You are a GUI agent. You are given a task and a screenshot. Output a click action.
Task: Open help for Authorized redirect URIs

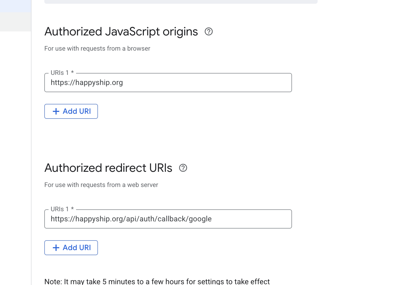[x=183, y=168]
